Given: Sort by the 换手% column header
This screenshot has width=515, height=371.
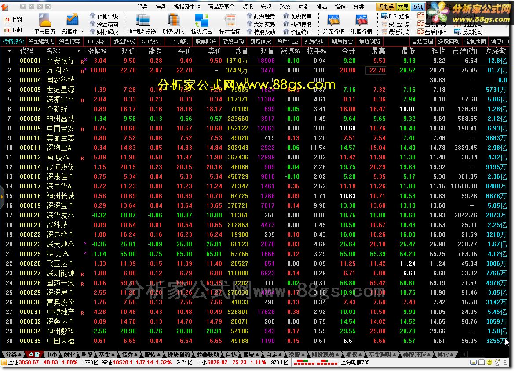Looking at the screenshot, I should (x=316, y=51).
